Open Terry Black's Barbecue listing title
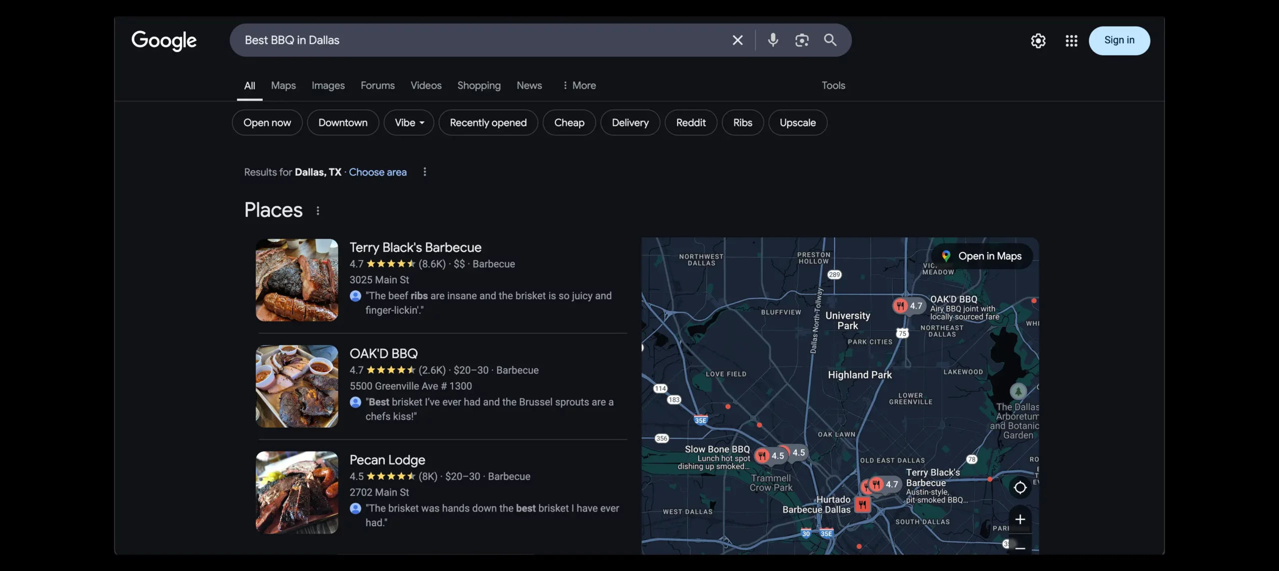This screenshot has height=571, width=1279. click(416, 247)
